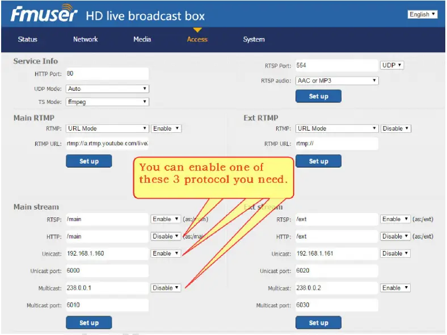Click the Multicast 238.0.0.1 field

[107, 288]
